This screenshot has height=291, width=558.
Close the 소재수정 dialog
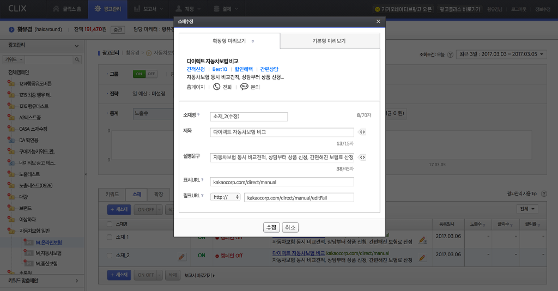[378, 21]
